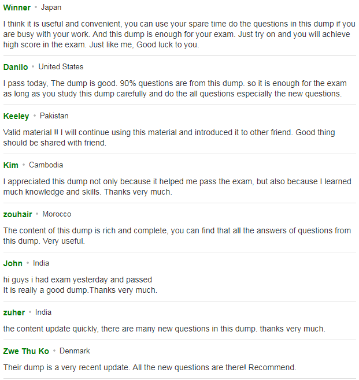Select the reviewer name Keeley
Screen dimensions: 359x380
[x=16, y=116]
